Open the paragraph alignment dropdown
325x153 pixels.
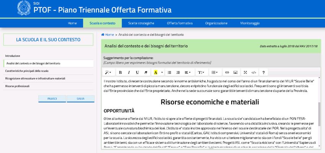coord(188,72)
